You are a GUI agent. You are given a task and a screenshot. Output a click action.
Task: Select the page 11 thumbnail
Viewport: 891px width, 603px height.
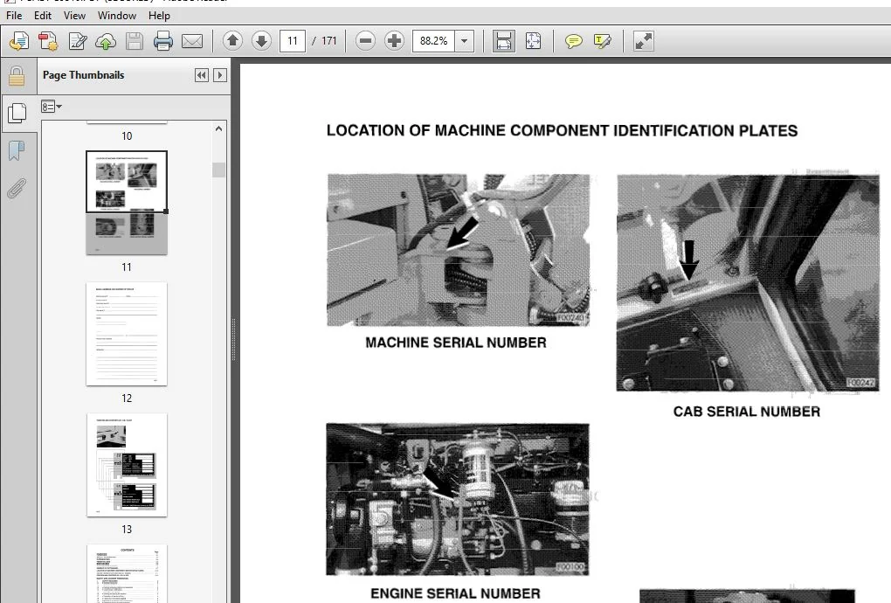pos(127,203)
